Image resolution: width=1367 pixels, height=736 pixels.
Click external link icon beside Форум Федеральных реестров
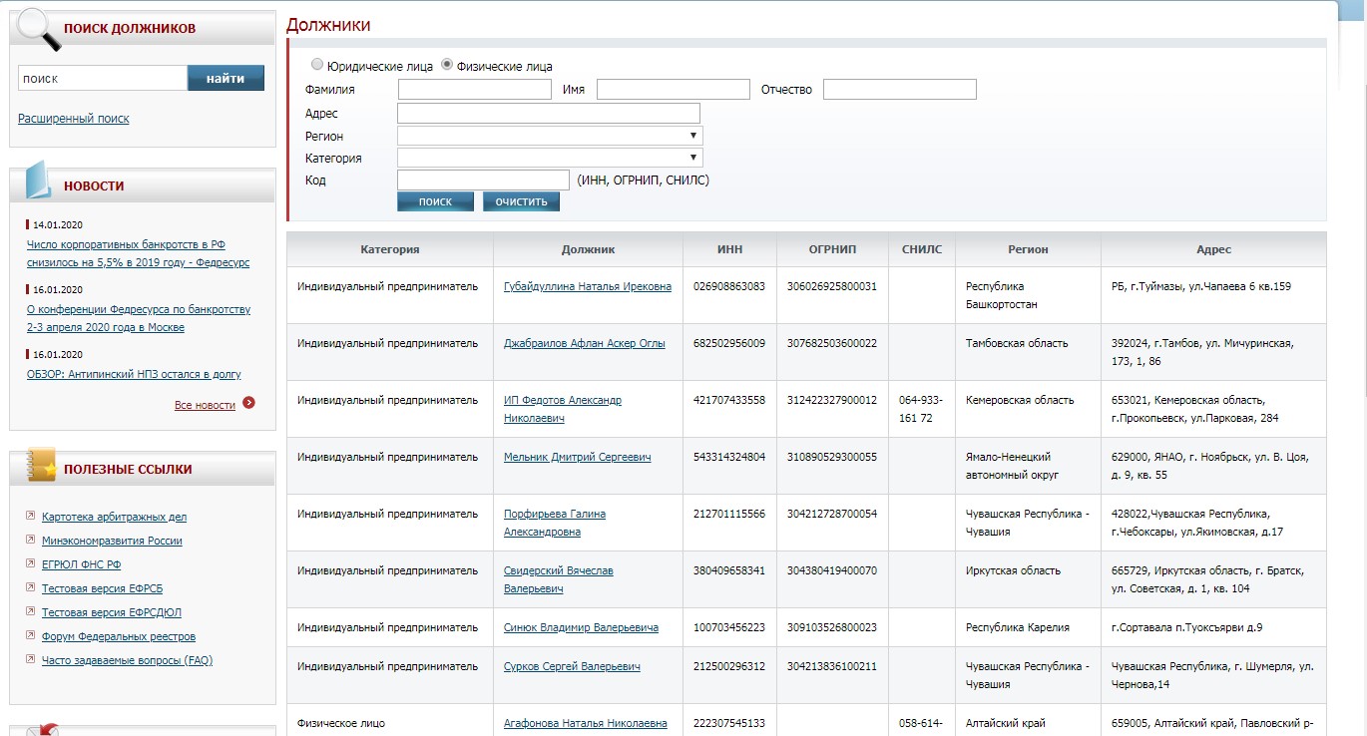tap(32, 636)
